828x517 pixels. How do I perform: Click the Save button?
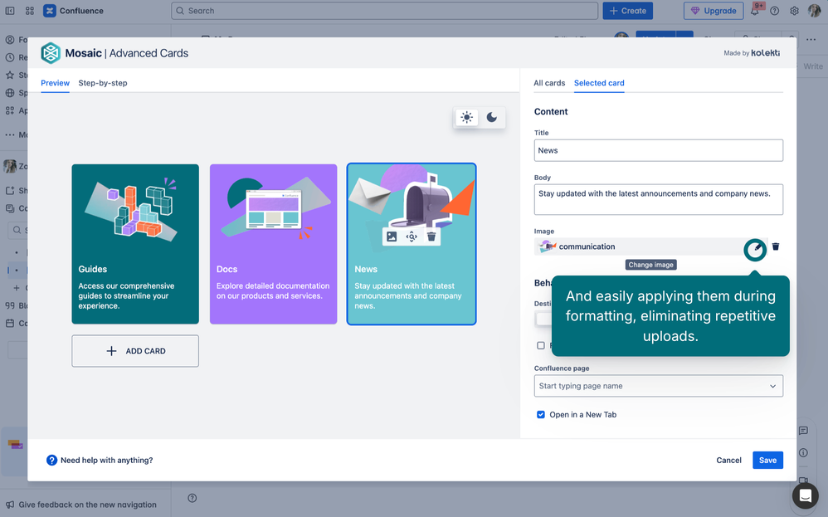pyautogui.click(x=767, y=460)
